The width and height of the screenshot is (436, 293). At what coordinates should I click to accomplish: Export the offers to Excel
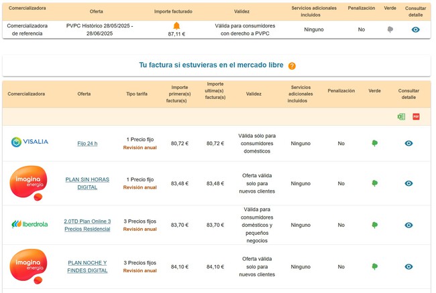tap(401, 116)
